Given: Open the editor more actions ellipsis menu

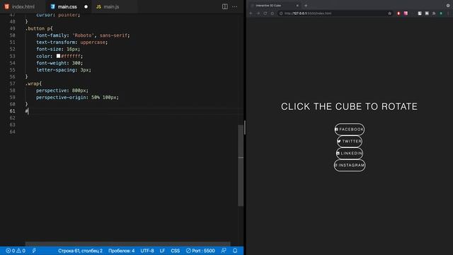Looking at the screenshot, I should pos(234,6).
